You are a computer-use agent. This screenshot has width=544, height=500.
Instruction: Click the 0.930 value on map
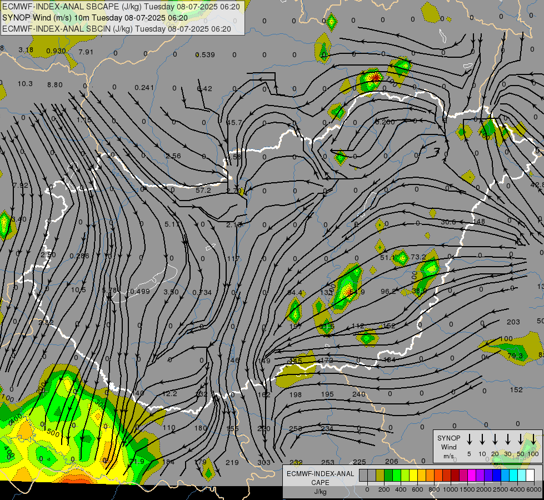coord(56,51)
